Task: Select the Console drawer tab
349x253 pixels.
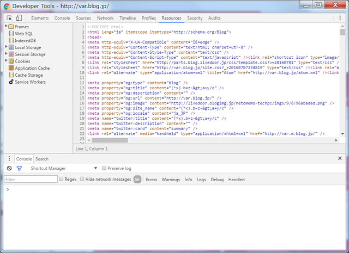Action: point(24,159)
